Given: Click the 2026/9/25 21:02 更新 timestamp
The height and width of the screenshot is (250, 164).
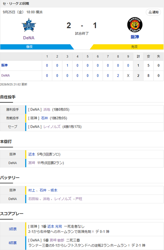Looking at the screenshot, I should 14,84.
